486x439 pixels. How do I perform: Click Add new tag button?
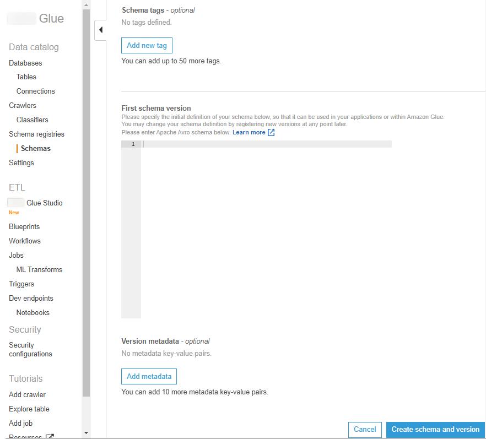pos(147,46)
